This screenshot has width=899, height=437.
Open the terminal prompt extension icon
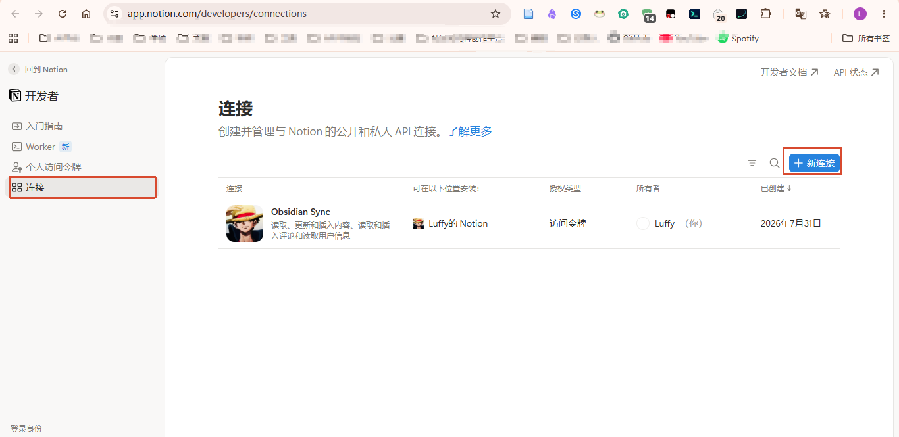694,14
